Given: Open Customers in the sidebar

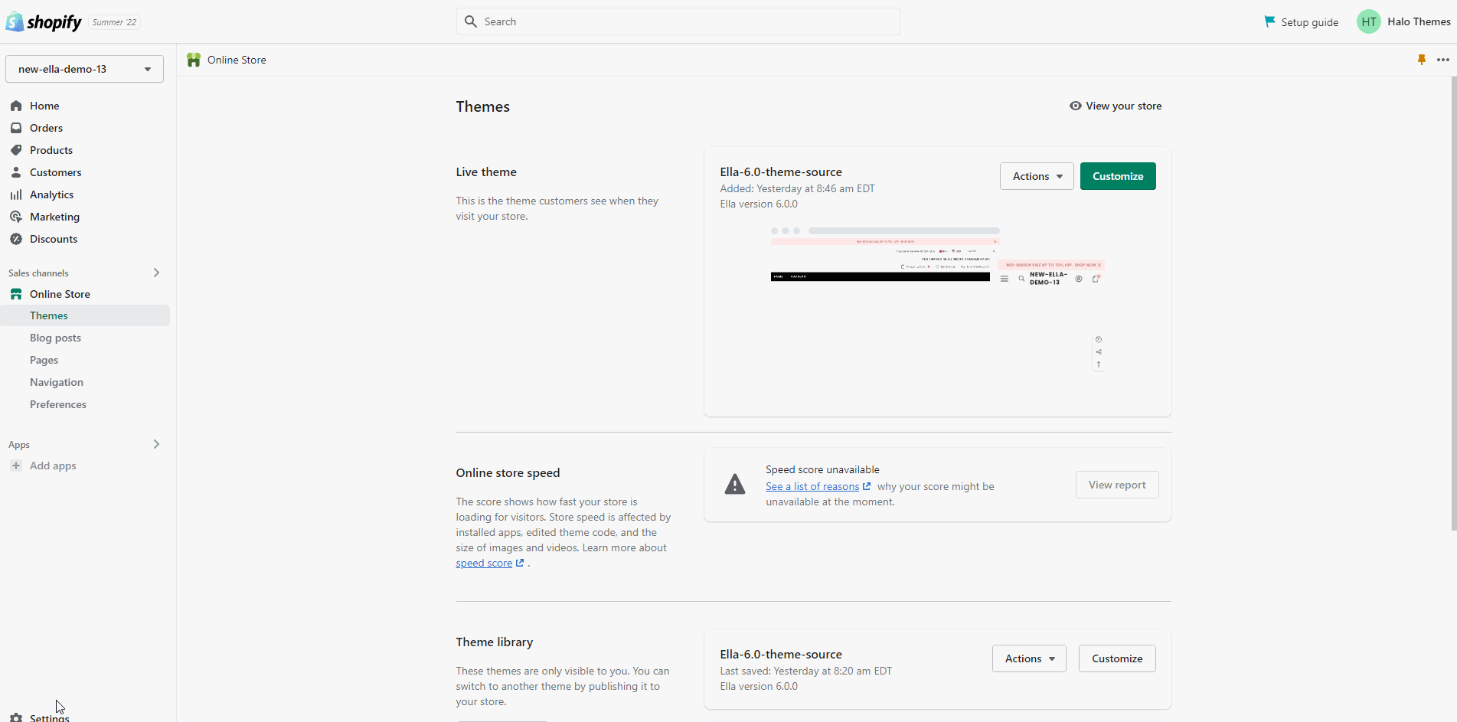Looking at the screenshot, I should point(55,172).
